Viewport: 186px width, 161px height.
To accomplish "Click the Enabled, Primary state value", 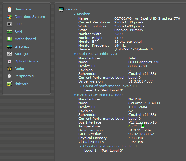I will click(129, 30).
